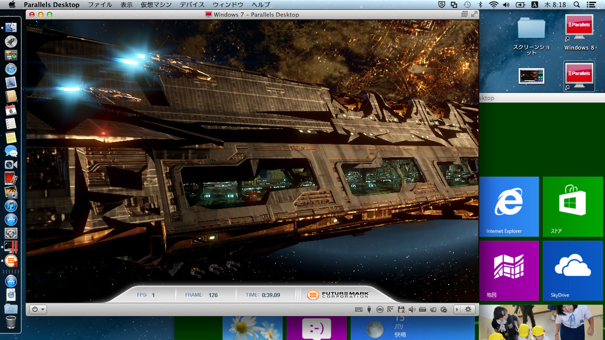The height and width of the screenshot is (340, 605).
Task: Select the screenshot thumbnail file on desktop
Action: point(531,76)
